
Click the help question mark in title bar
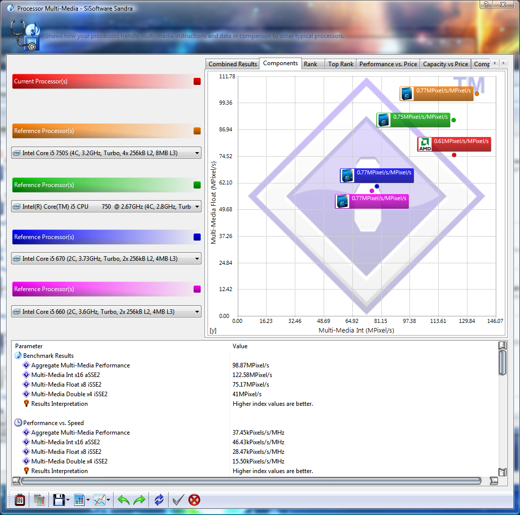click(x=486, y=5)
